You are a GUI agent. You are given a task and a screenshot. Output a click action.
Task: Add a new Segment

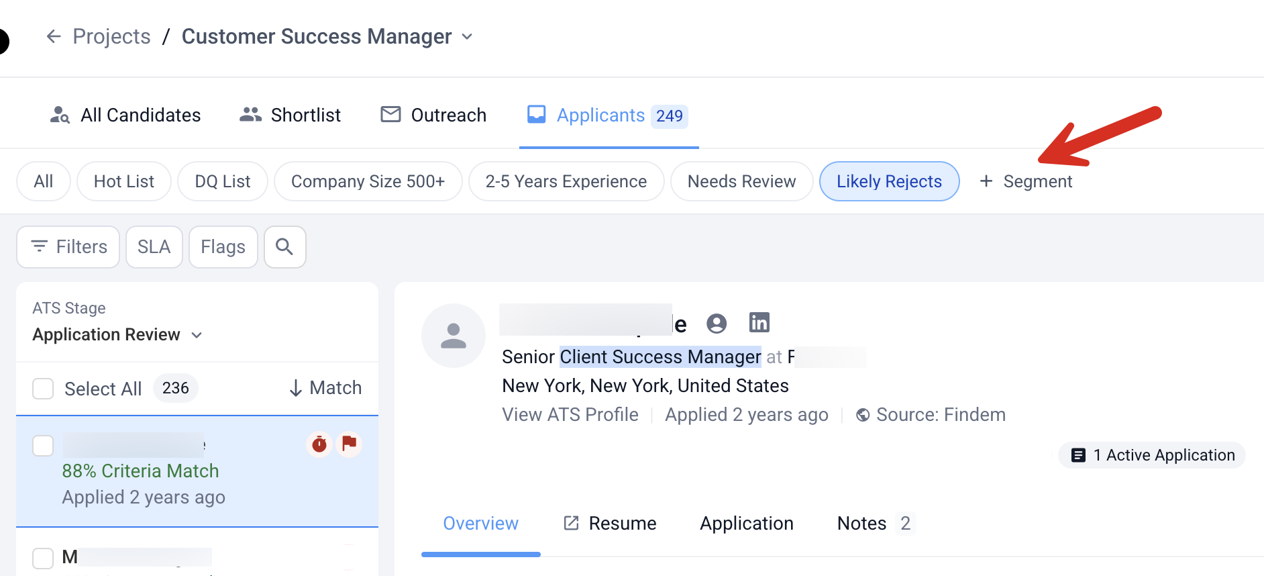(1026, 181)
